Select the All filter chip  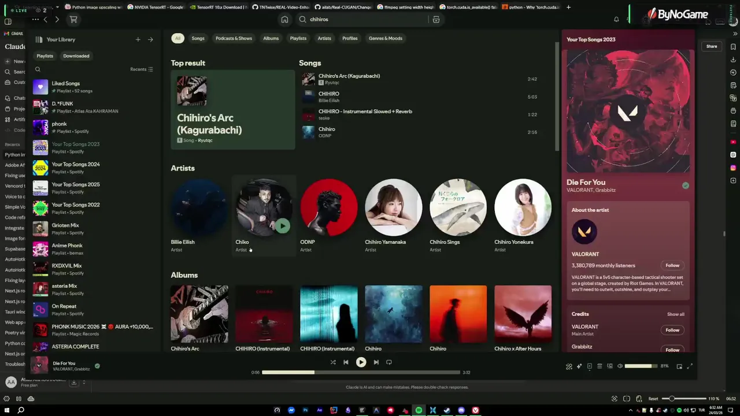[177, 38]
